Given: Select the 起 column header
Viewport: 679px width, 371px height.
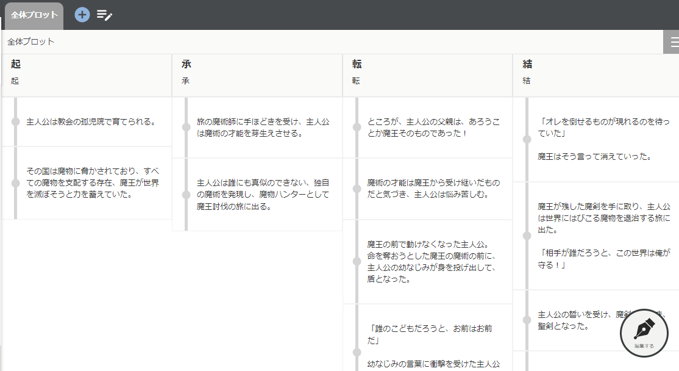Looking at the screenshot, I should pos(16,64).
